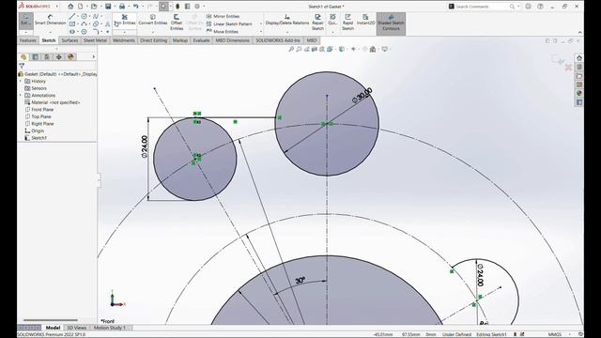The image size is (601, 338).
Task: Open Display/Delete Relations dropdown arrow
Action: click(x=287, y=31)
